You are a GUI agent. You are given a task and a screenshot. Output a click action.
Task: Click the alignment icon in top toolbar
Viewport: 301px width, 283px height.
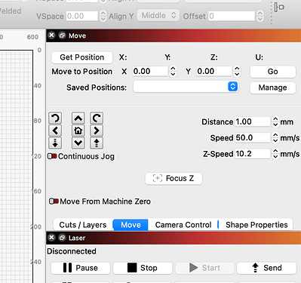point(279,7)
